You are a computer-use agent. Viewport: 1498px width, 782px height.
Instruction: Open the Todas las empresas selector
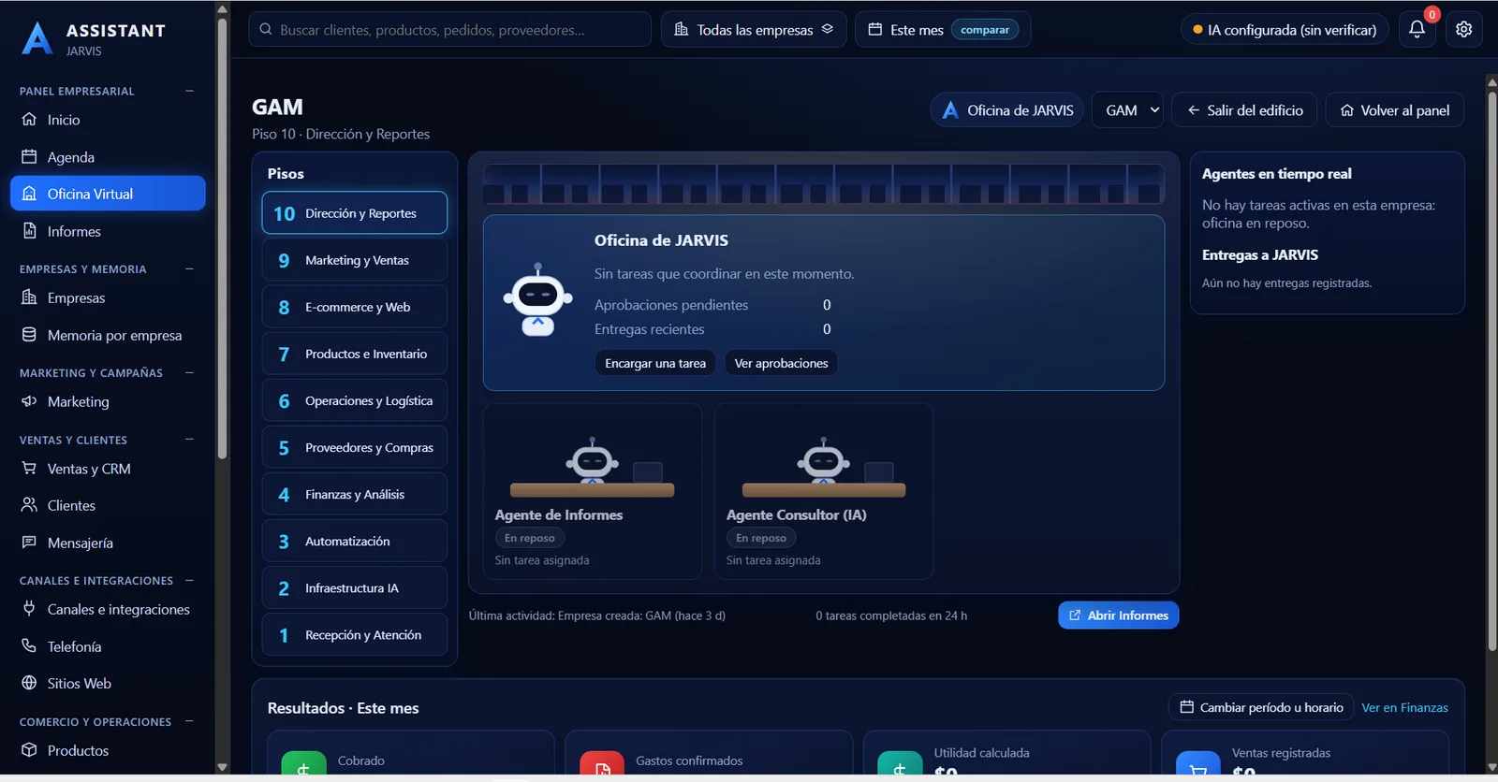754,29
